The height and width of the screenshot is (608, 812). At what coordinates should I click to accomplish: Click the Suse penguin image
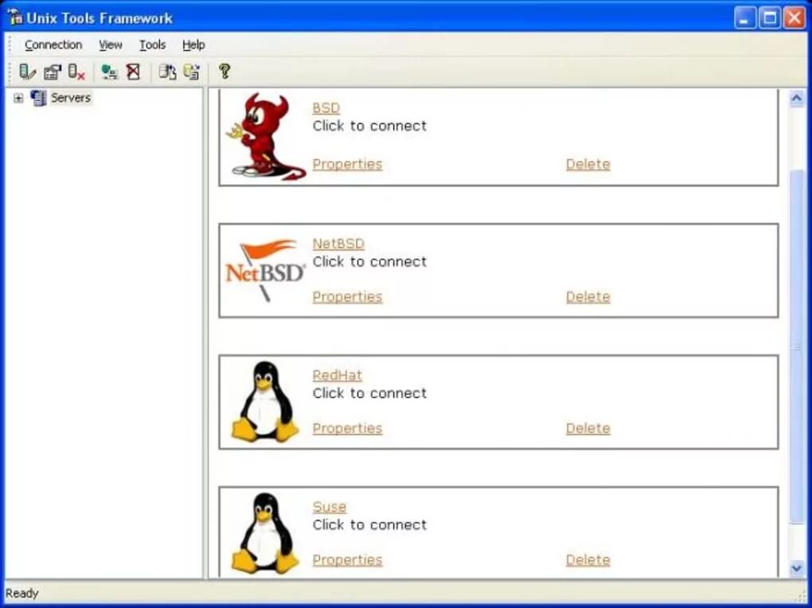tap(264, 533)
